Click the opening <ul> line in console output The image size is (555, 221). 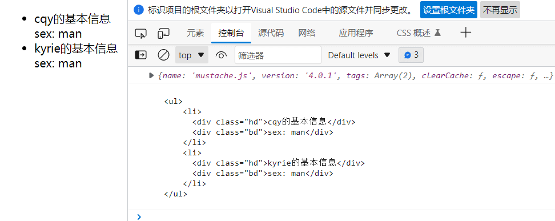174,102
